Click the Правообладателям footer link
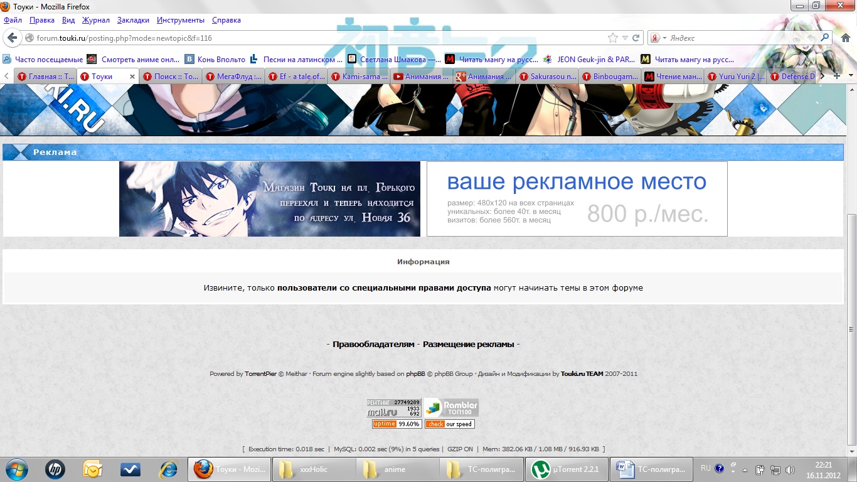Screen dimensions: 857x482 click(373, 344)
